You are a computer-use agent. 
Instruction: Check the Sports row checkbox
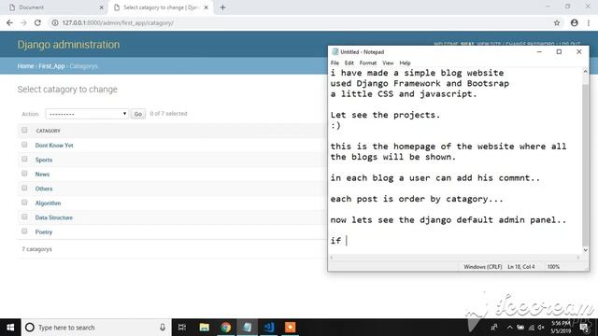pos(24,160)
